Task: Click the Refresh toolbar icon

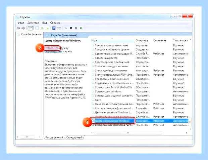Action: click(x=42, y=28)
